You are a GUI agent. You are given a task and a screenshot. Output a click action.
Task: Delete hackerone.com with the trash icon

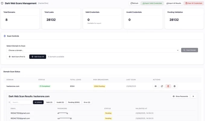168,86
